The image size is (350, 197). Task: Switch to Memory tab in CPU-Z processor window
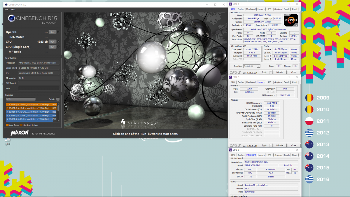tap(261, 9)
